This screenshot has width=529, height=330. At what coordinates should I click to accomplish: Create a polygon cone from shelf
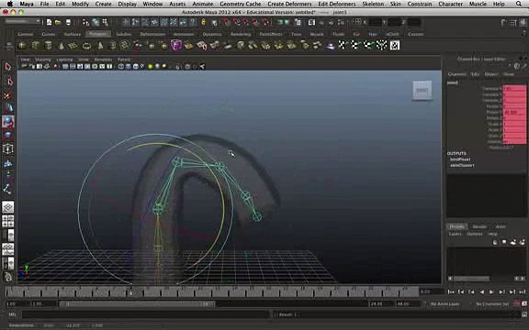click(x=61, y=45)
